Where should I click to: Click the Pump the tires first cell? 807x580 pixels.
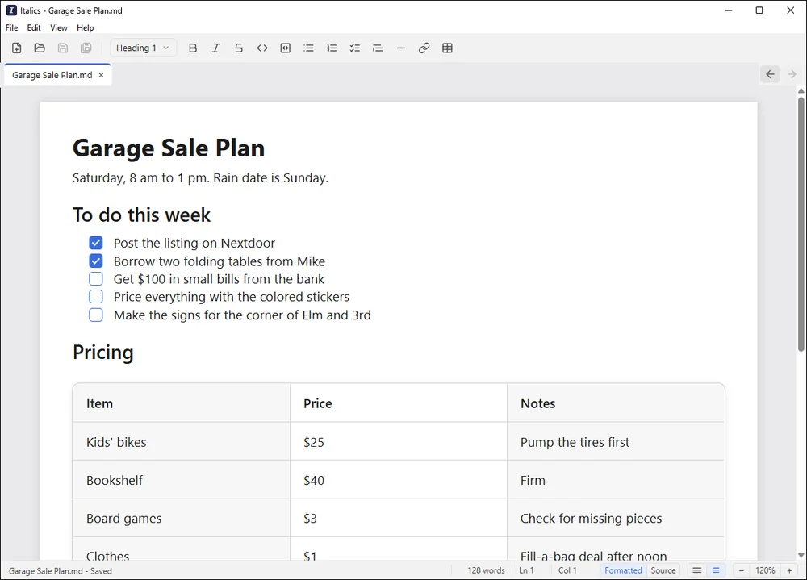616,442
